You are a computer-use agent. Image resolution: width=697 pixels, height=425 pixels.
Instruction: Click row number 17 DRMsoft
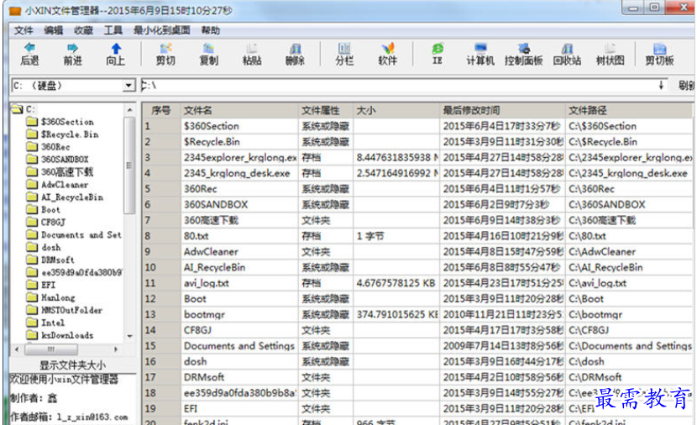pyautogui.click(x=150, y=377)
